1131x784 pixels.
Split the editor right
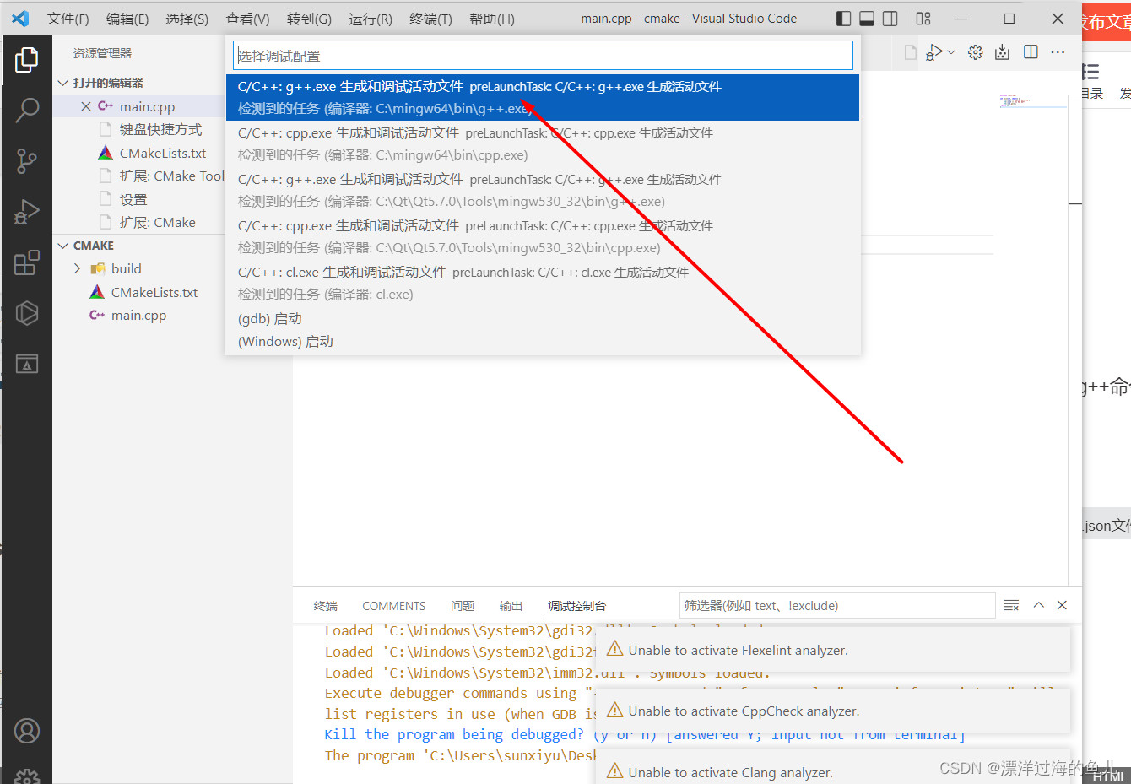click(1031, 52)
